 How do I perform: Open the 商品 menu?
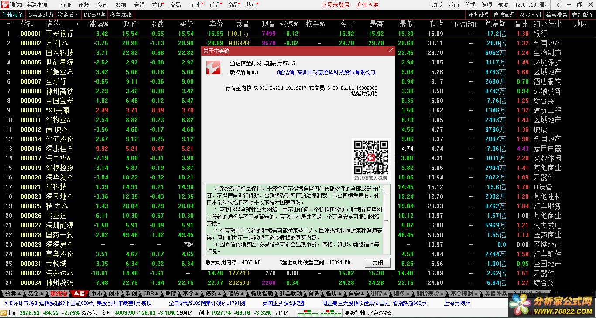pos(234,5)
